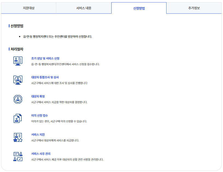
Task: Click the text '상황 관련 사항을 관리합니다'
Action: point(88,159)
